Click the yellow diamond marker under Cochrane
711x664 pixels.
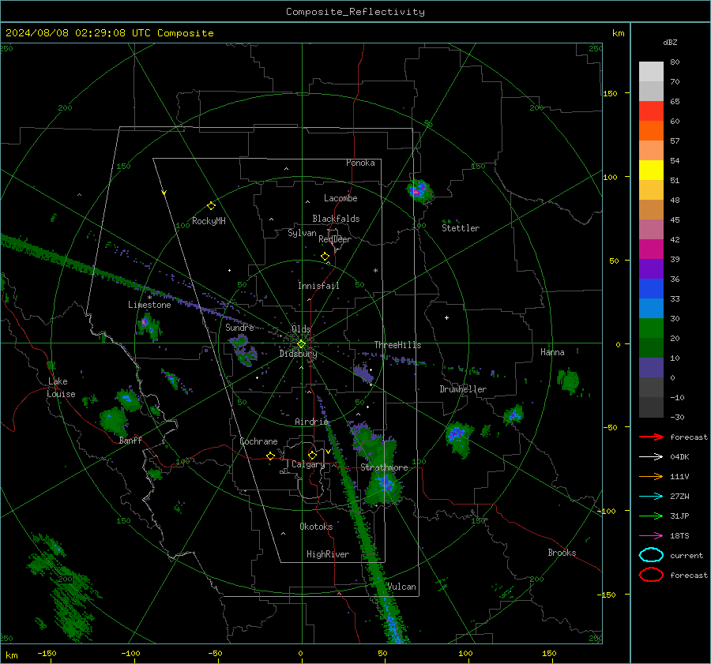tap(270, 456)
